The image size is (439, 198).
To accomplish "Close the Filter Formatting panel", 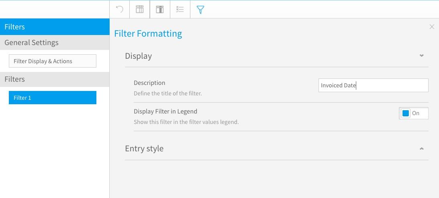I will tap(432, 27).
